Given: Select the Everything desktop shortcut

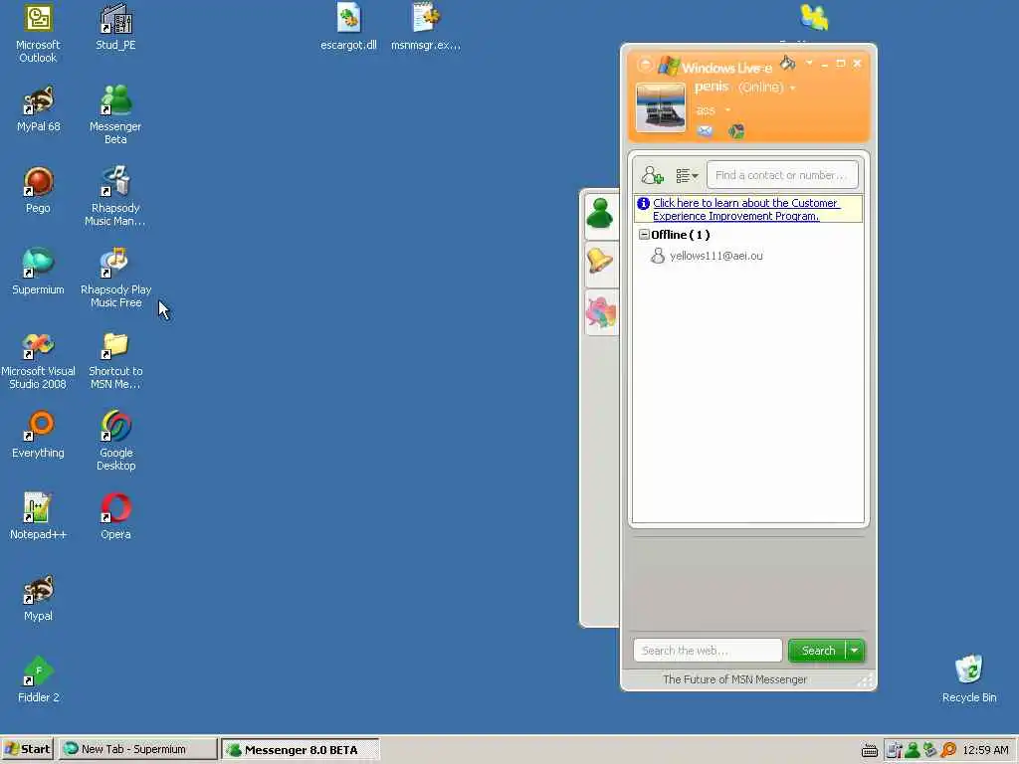Looking at the screenshot, I should point(39,436).
